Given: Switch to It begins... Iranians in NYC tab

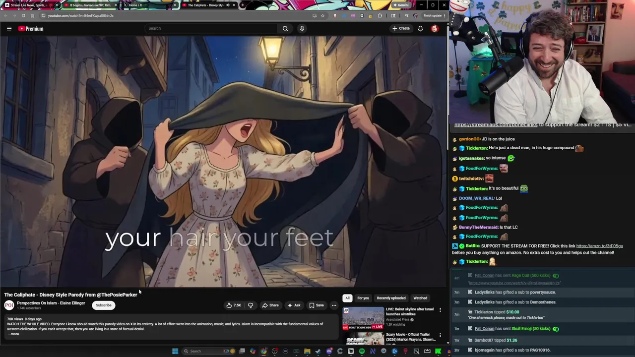Looking at the screenshot, I should coord(90,5).
